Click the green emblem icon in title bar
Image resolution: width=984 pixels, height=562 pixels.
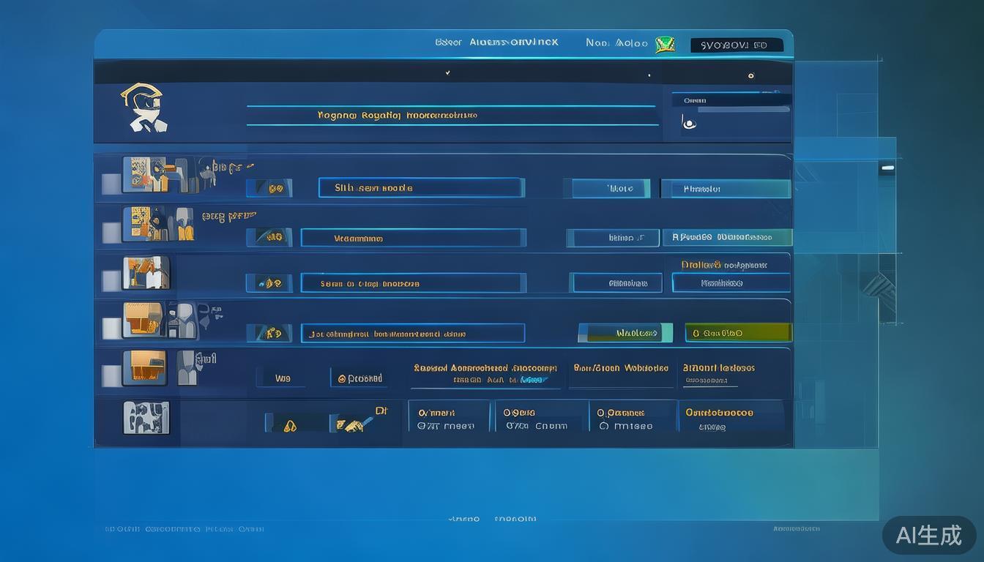(664, 44)
